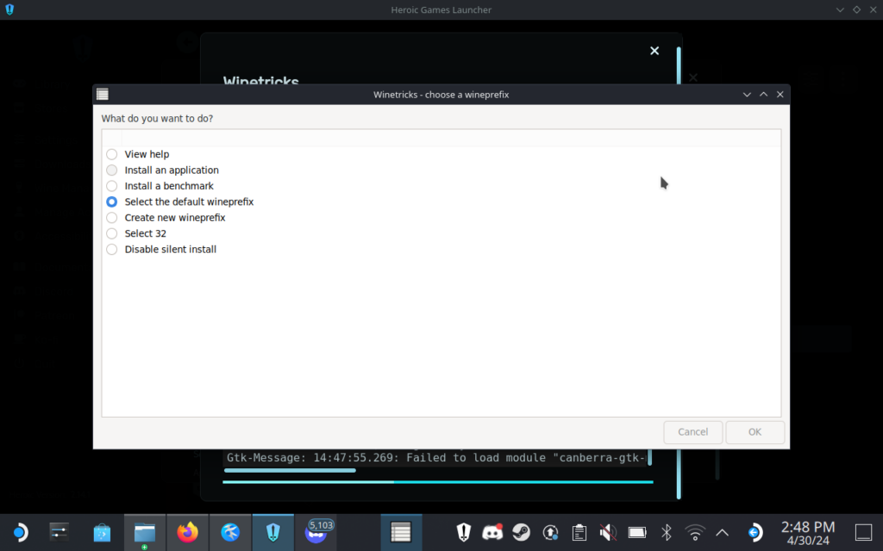Close the Winetricks wineprefix window

click(x=780, y=95)
